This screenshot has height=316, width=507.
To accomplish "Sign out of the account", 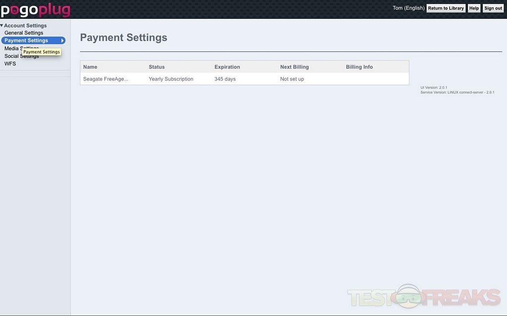I will (493, 8).
